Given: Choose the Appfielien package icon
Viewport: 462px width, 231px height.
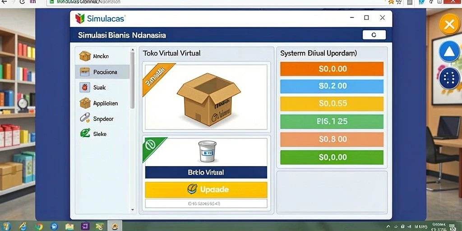Looking at the screenshot, I should tap(85, 103).
